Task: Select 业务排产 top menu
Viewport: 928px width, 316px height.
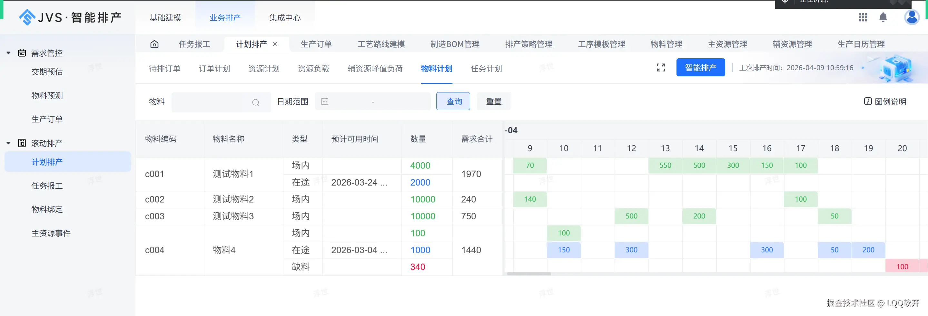Action: 225,18
